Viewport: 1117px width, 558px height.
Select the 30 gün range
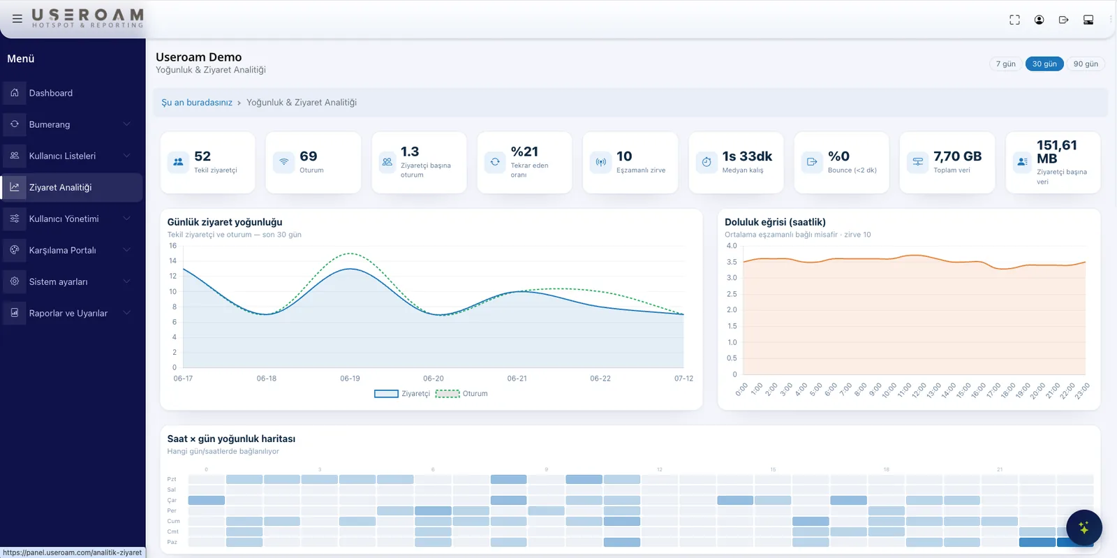[x=1044, y=64]
